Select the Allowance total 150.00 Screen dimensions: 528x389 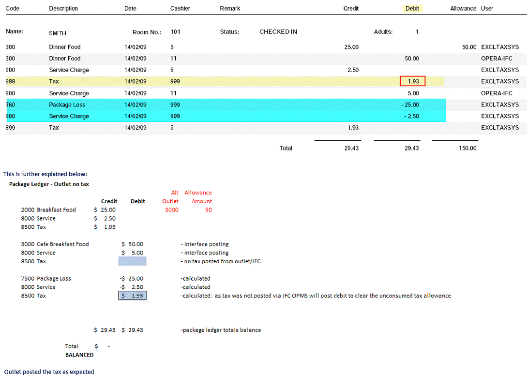pos(468,148)
